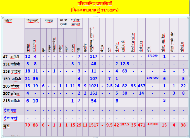This screenshot has width=190, height=138.
Task: Click the title परिचालनिक उपलब्धियाँ
Action: 95,4
